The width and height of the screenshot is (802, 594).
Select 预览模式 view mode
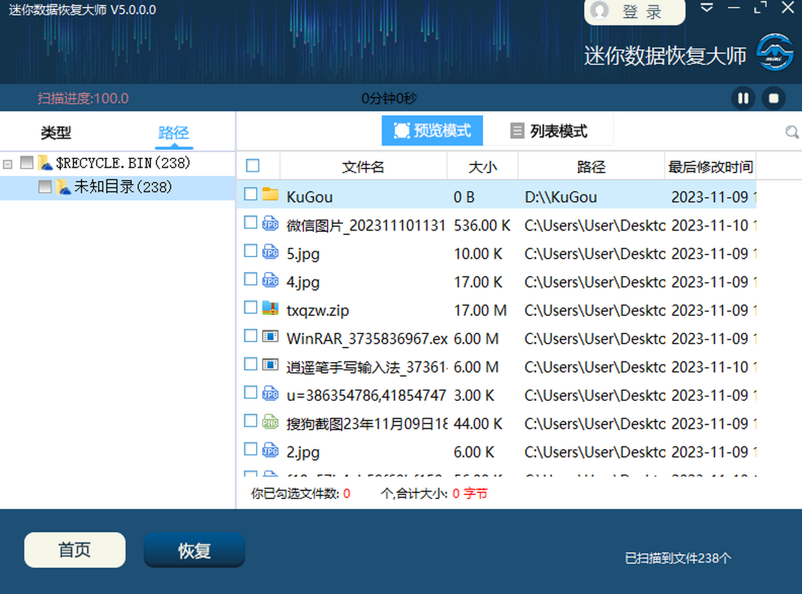click(432, 130)
